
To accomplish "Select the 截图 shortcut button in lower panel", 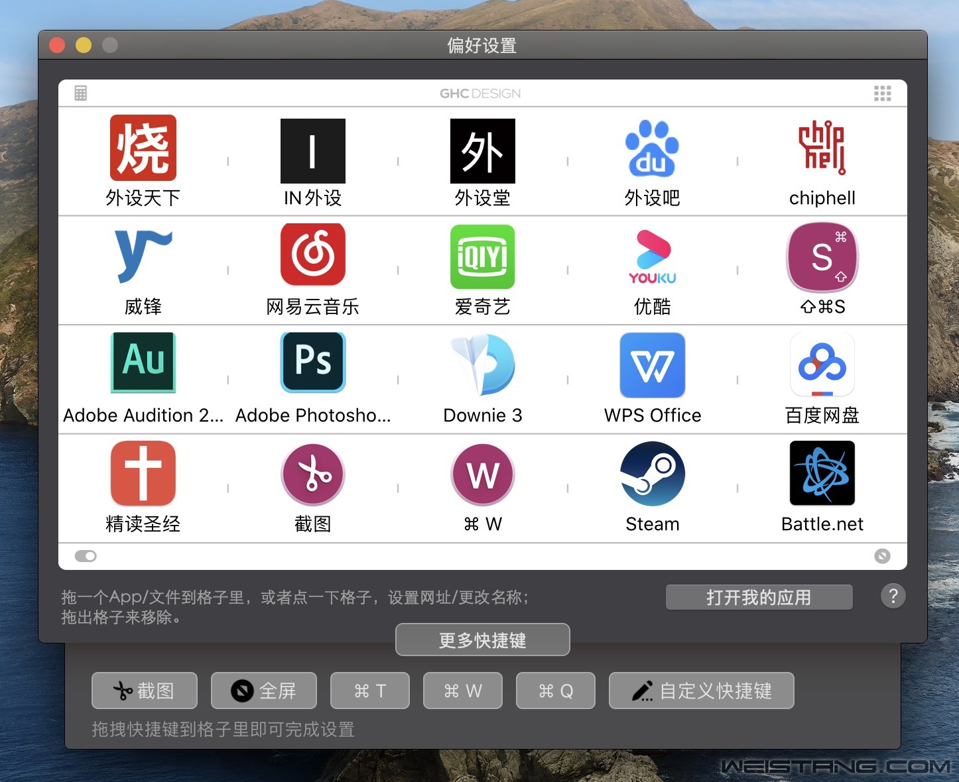I will pyautogui.click(x=145, y=691).
